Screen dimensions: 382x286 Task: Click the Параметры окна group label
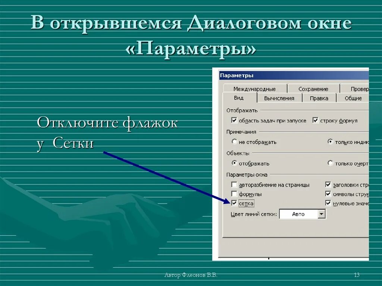pos(247,175)
